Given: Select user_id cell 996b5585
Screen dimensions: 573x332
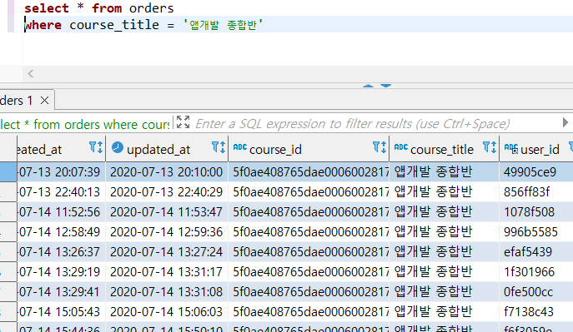Looking at the screenshot, I should pyautogui.click(x=536, y=232).
